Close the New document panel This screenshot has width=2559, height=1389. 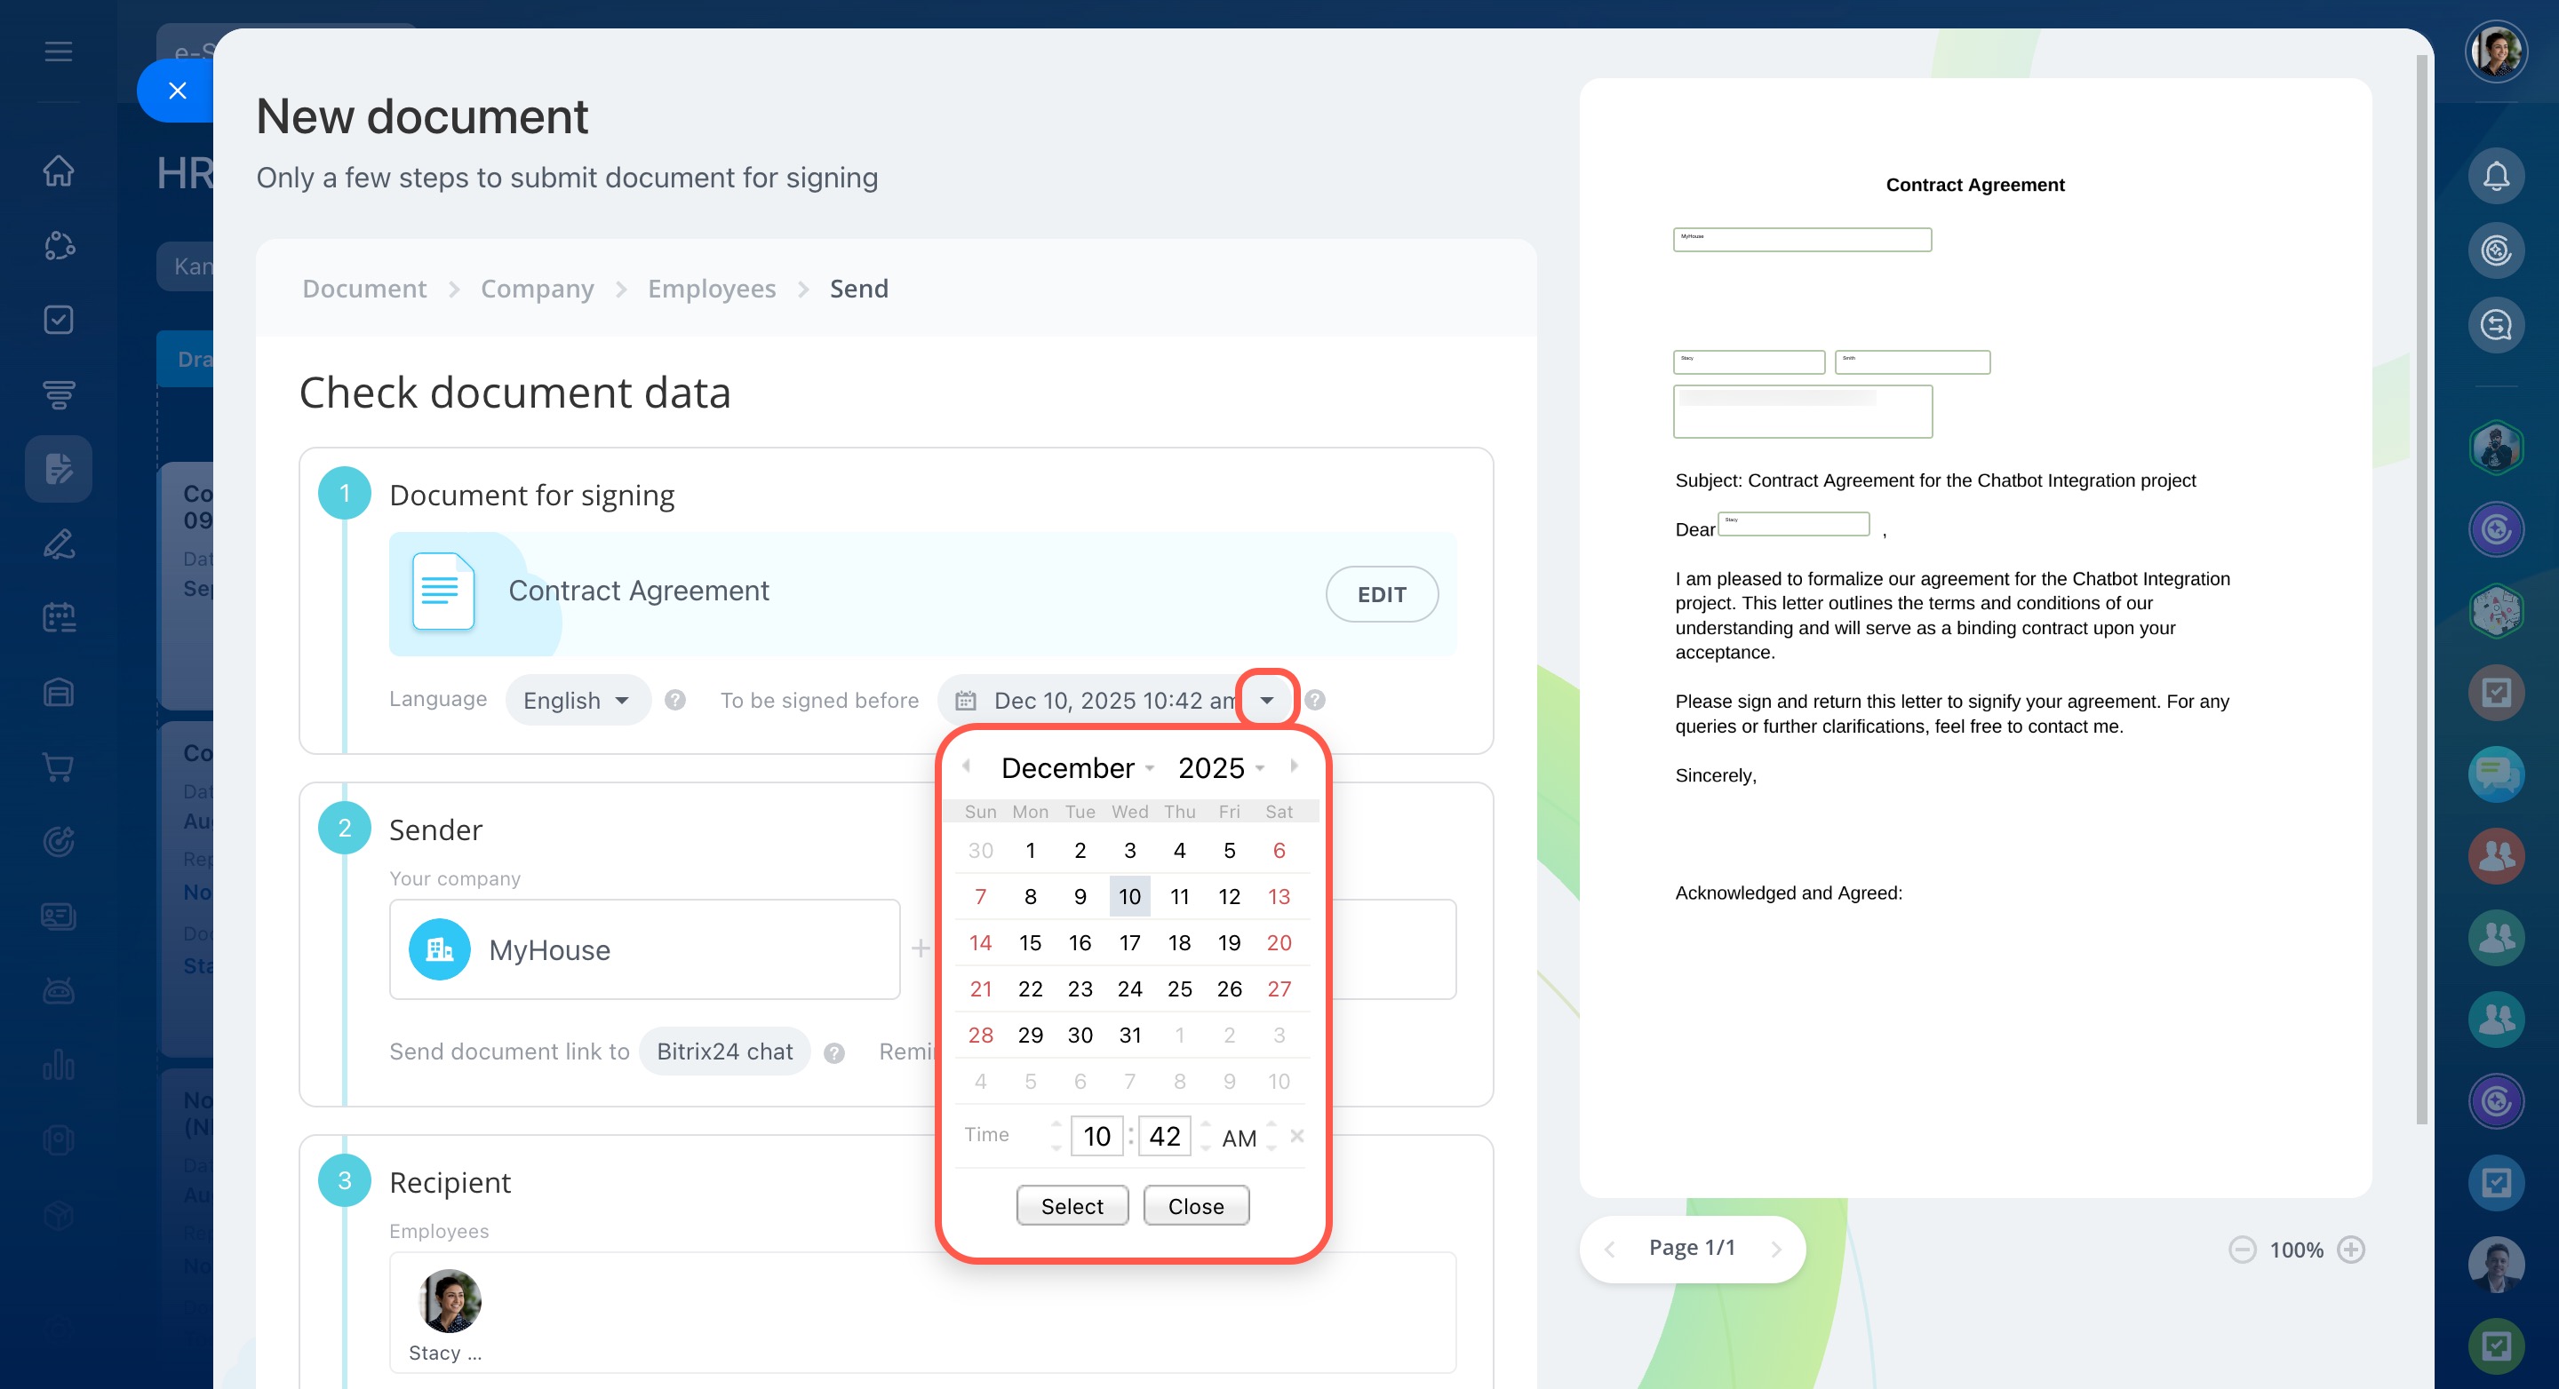177,91
